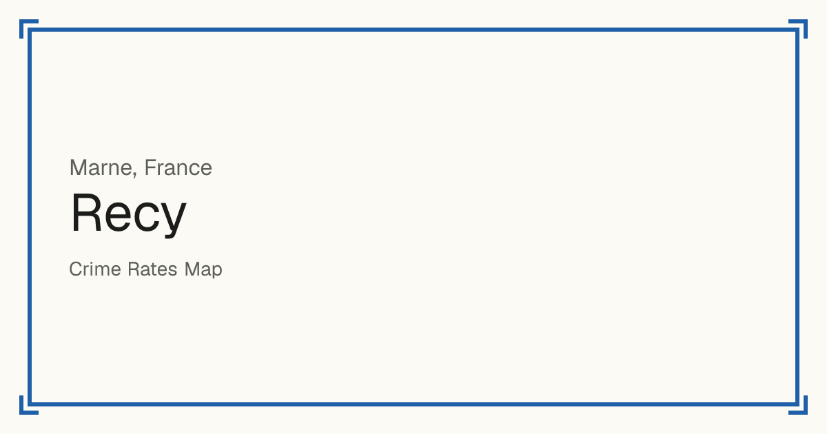Select the word Crime in subtitle
The height and width of the screenshot is (434, 827).
pos(95,269)
